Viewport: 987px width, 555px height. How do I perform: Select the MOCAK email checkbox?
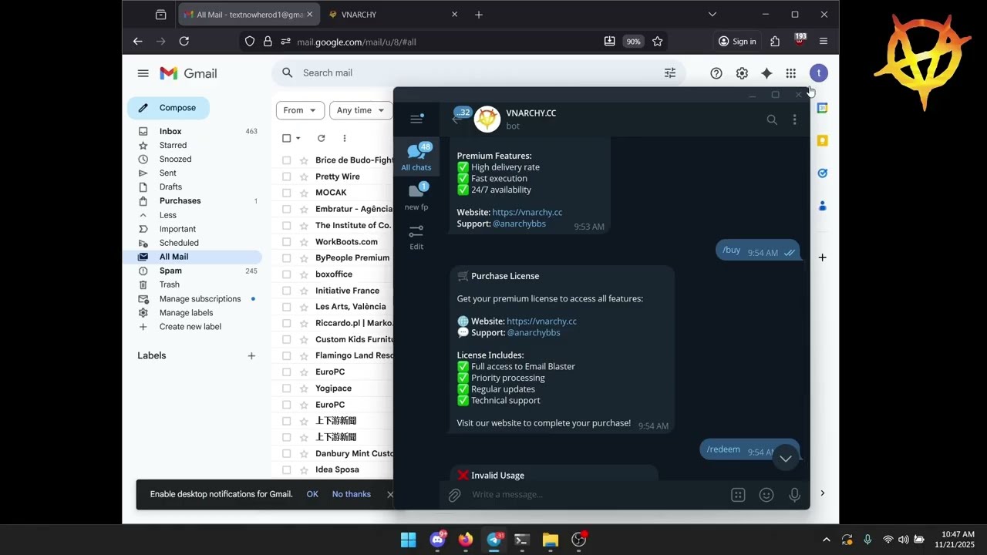click(287, 193)
